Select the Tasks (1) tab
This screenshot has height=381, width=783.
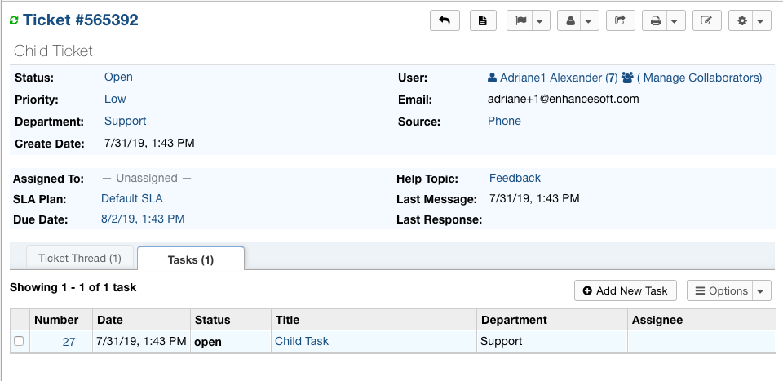click(x=191, y=259)
